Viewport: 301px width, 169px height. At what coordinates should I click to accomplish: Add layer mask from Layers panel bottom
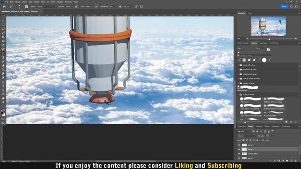click(278, 161)
